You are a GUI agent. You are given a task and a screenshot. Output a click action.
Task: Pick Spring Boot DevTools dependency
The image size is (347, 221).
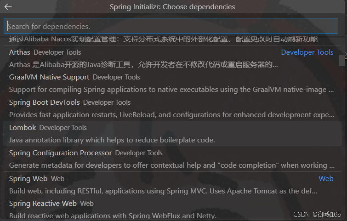pos(172,108)
